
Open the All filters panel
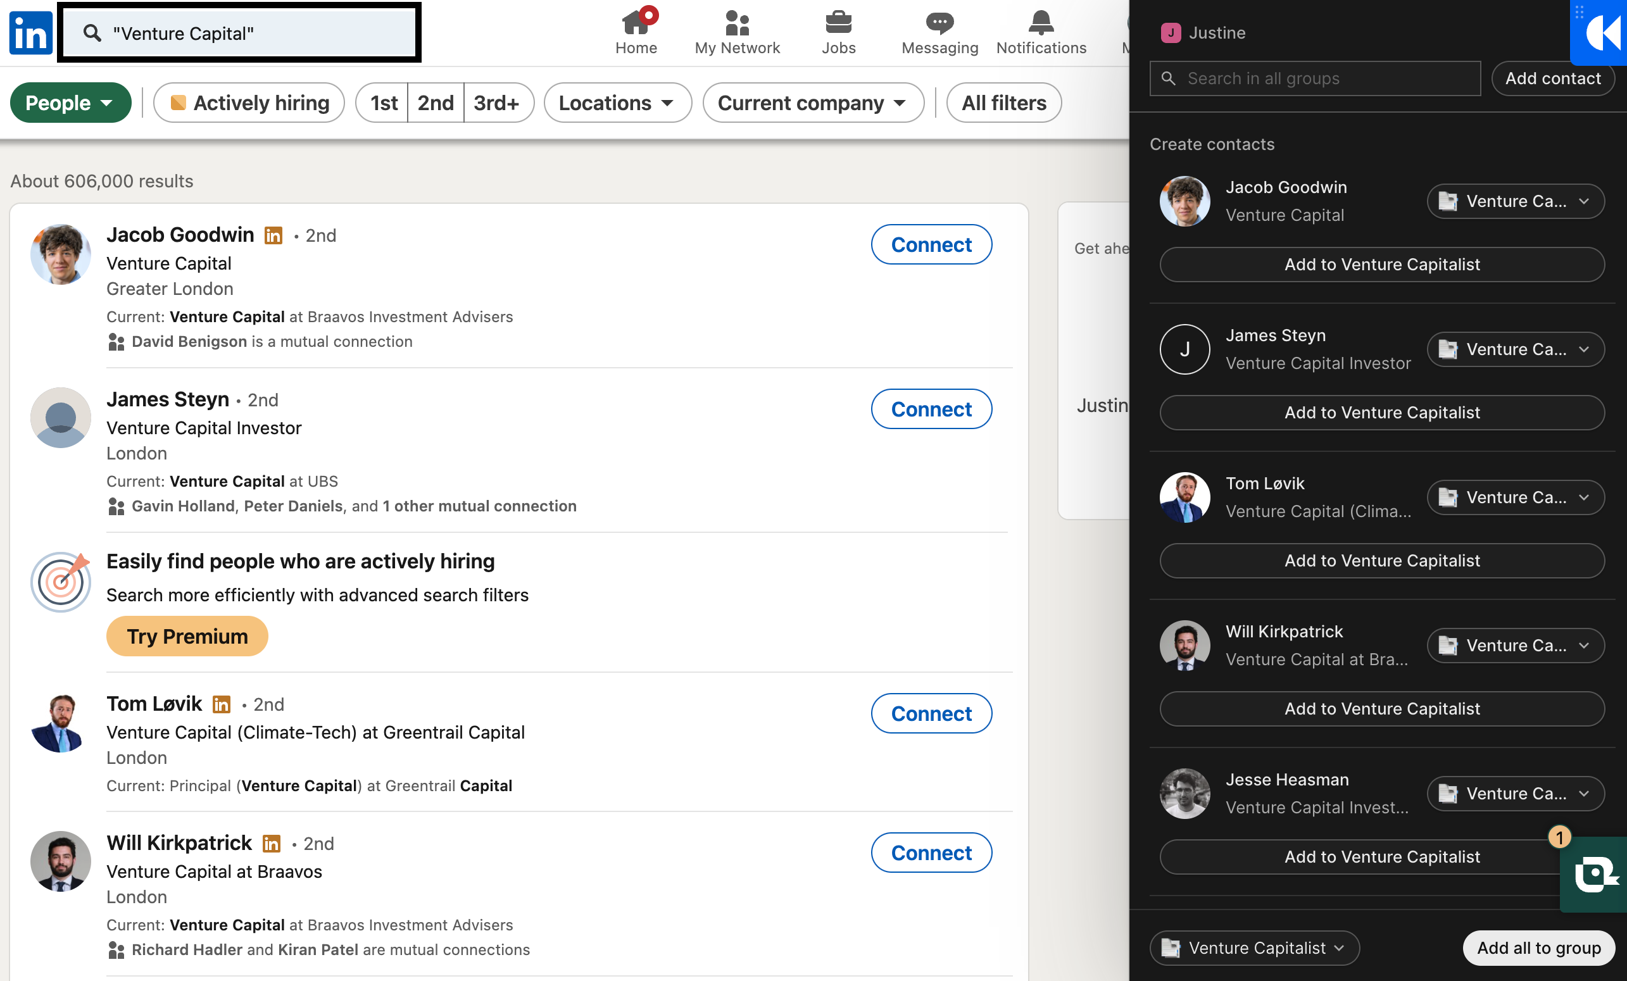1003,103
